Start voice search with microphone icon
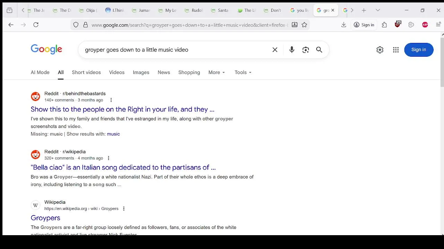 pos(292,50)
